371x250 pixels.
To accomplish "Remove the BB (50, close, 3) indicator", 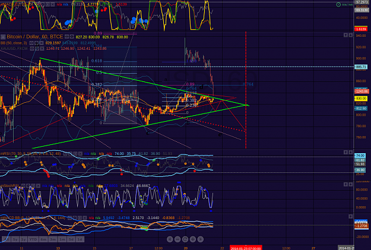I will [x=42, y=43].
